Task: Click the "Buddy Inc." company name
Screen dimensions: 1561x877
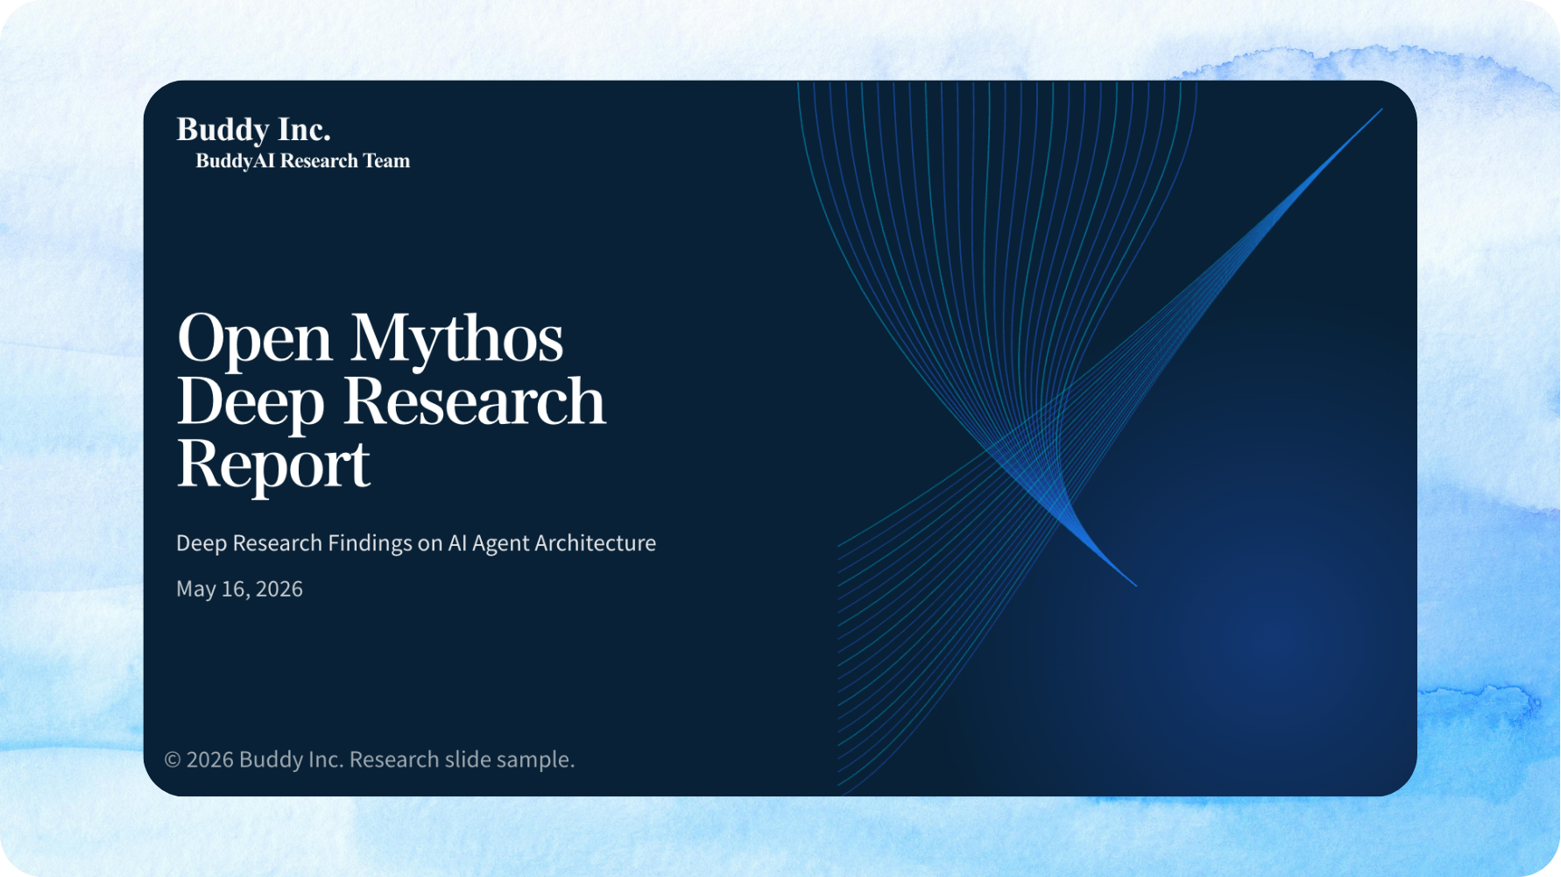Action: coord(253,130)
